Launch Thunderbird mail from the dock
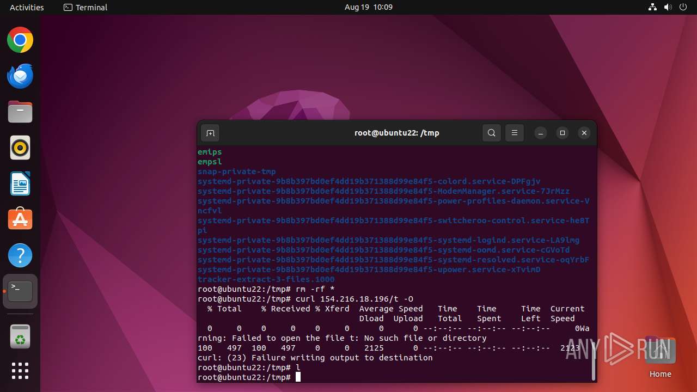697x392 pixels. pyautogui.click(x=20, y=76)
